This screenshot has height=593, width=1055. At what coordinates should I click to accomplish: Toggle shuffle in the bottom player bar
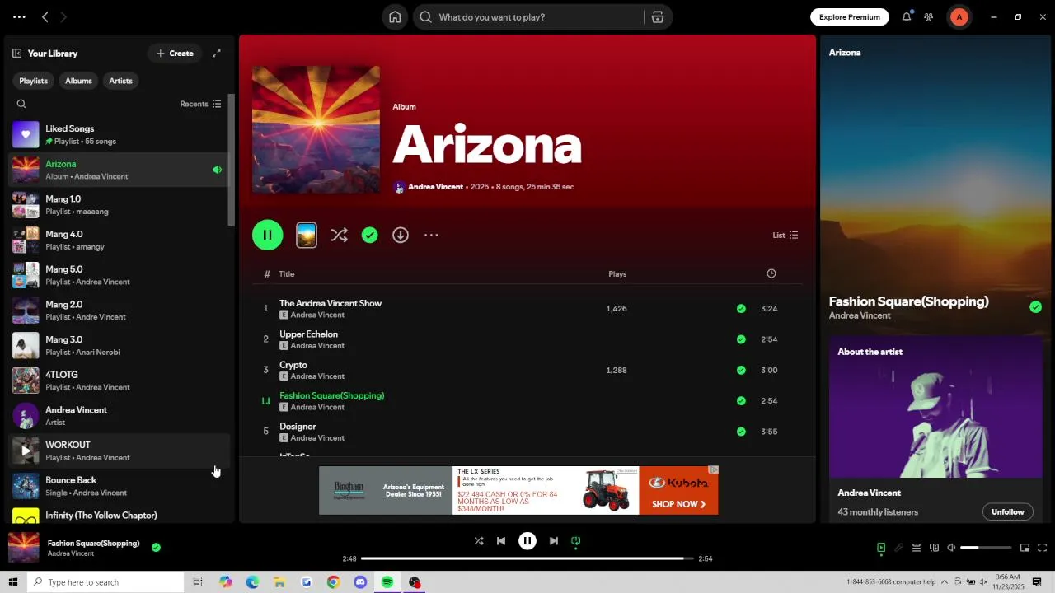pyautogui.click(x=479, y=541)
